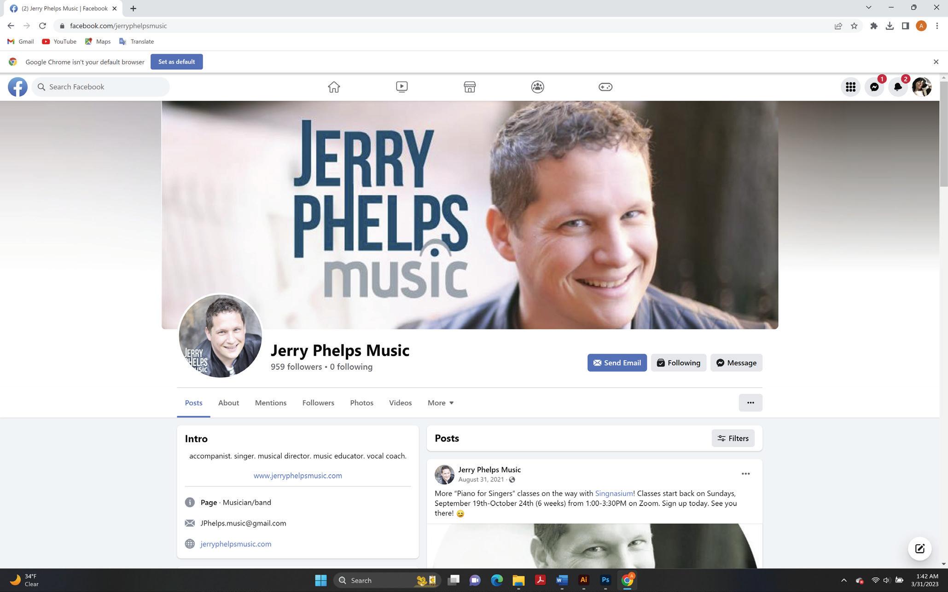Open www.jerryphelpsmusic.com link in Intro

point(297,476)
